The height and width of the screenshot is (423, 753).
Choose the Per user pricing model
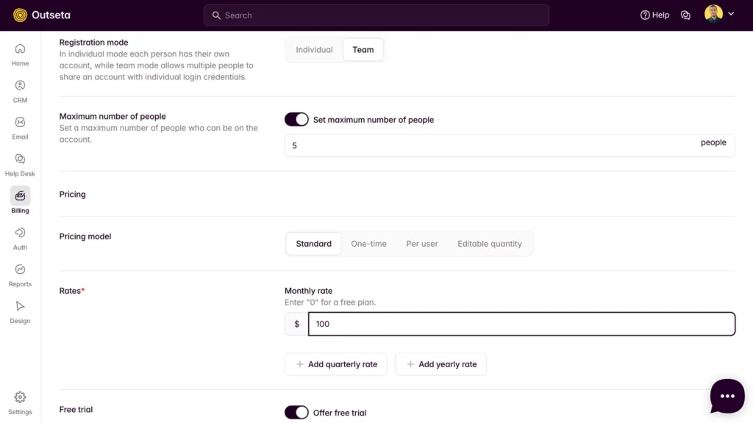422,244
